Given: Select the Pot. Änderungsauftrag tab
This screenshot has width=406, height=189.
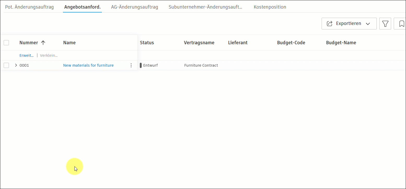Looking at the screenshot, I should [x=29, y=7].
